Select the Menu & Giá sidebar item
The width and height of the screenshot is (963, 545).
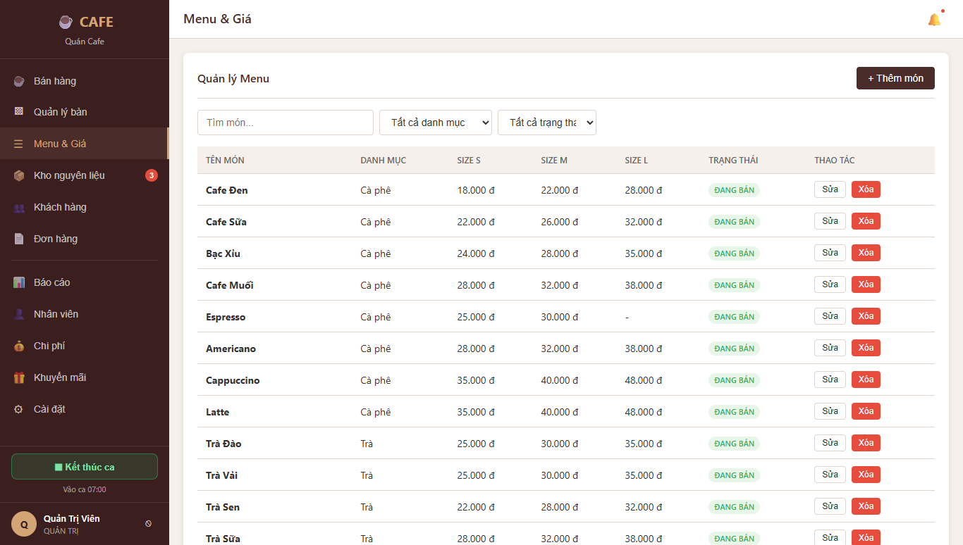tap(85, 144)
